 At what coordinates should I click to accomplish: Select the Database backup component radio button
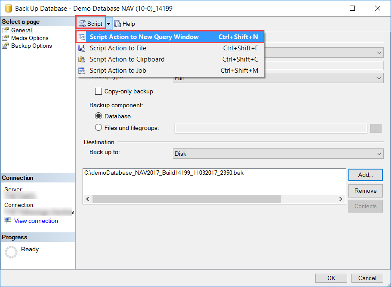point(99,116)
